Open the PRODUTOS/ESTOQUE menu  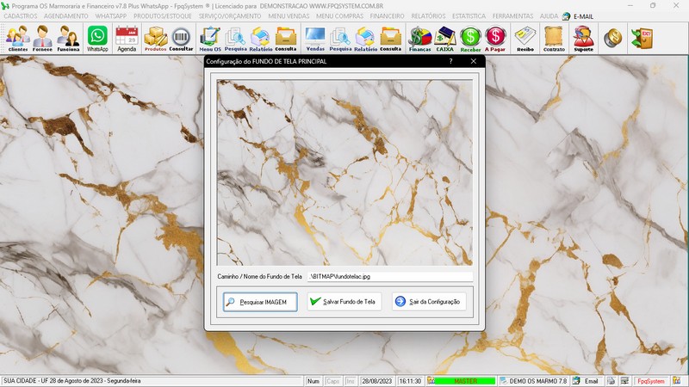pyautogui.click(x=163, y=16)
